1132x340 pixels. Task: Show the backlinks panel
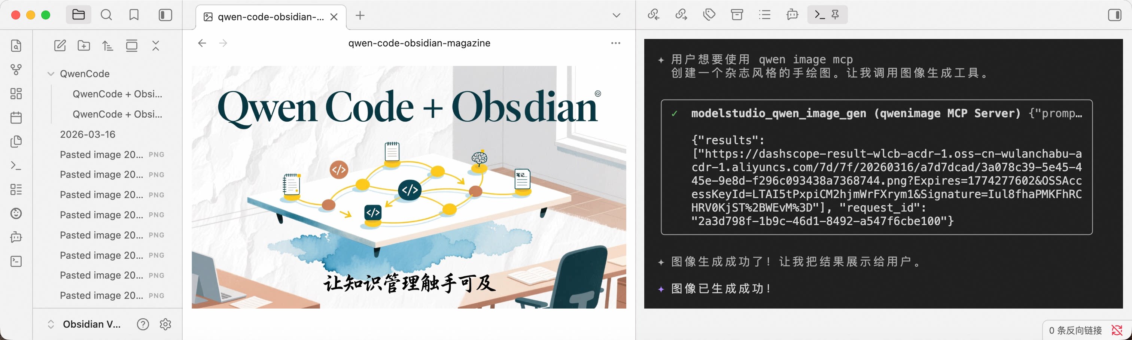pyautogui.click(x=654, y=15)
